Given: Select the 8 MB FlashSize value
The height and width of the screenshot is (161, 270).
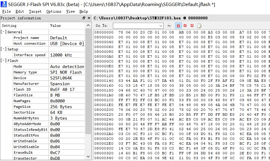Looking at the screenshot, I should point(55,95).
